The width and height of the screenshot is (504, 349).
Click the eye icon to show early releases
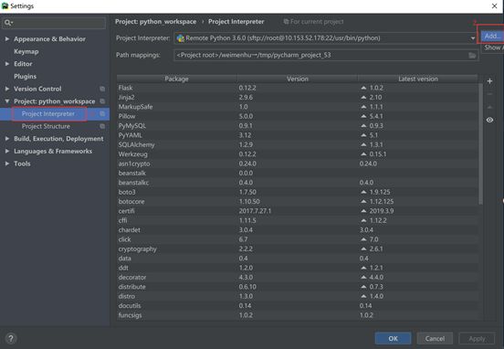click(x=489, y=120)
